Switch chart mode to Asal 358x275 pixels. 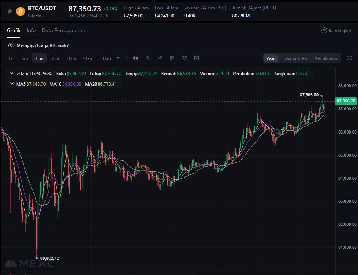(x=271, y=58)
